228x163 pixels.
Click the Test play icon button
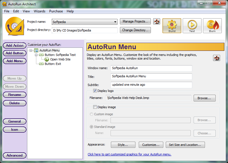(192, 26)
